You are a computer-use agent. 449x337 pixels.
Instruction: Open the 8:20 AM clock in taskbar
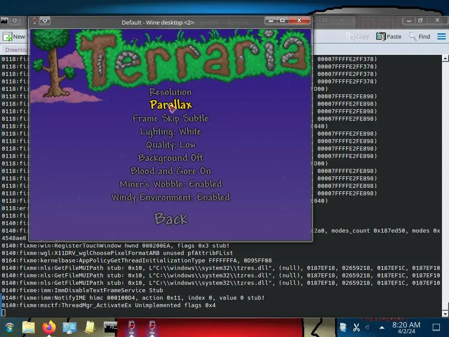(x=406, y=327)
